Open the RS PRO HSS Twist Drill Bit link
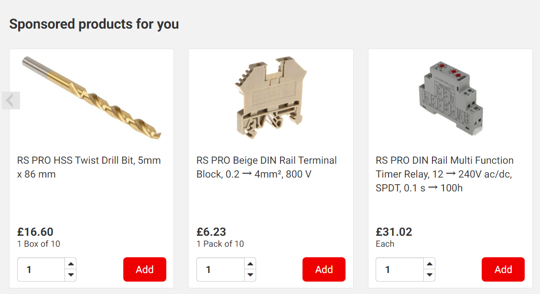The image size is (540, 294). pos(89,167)
